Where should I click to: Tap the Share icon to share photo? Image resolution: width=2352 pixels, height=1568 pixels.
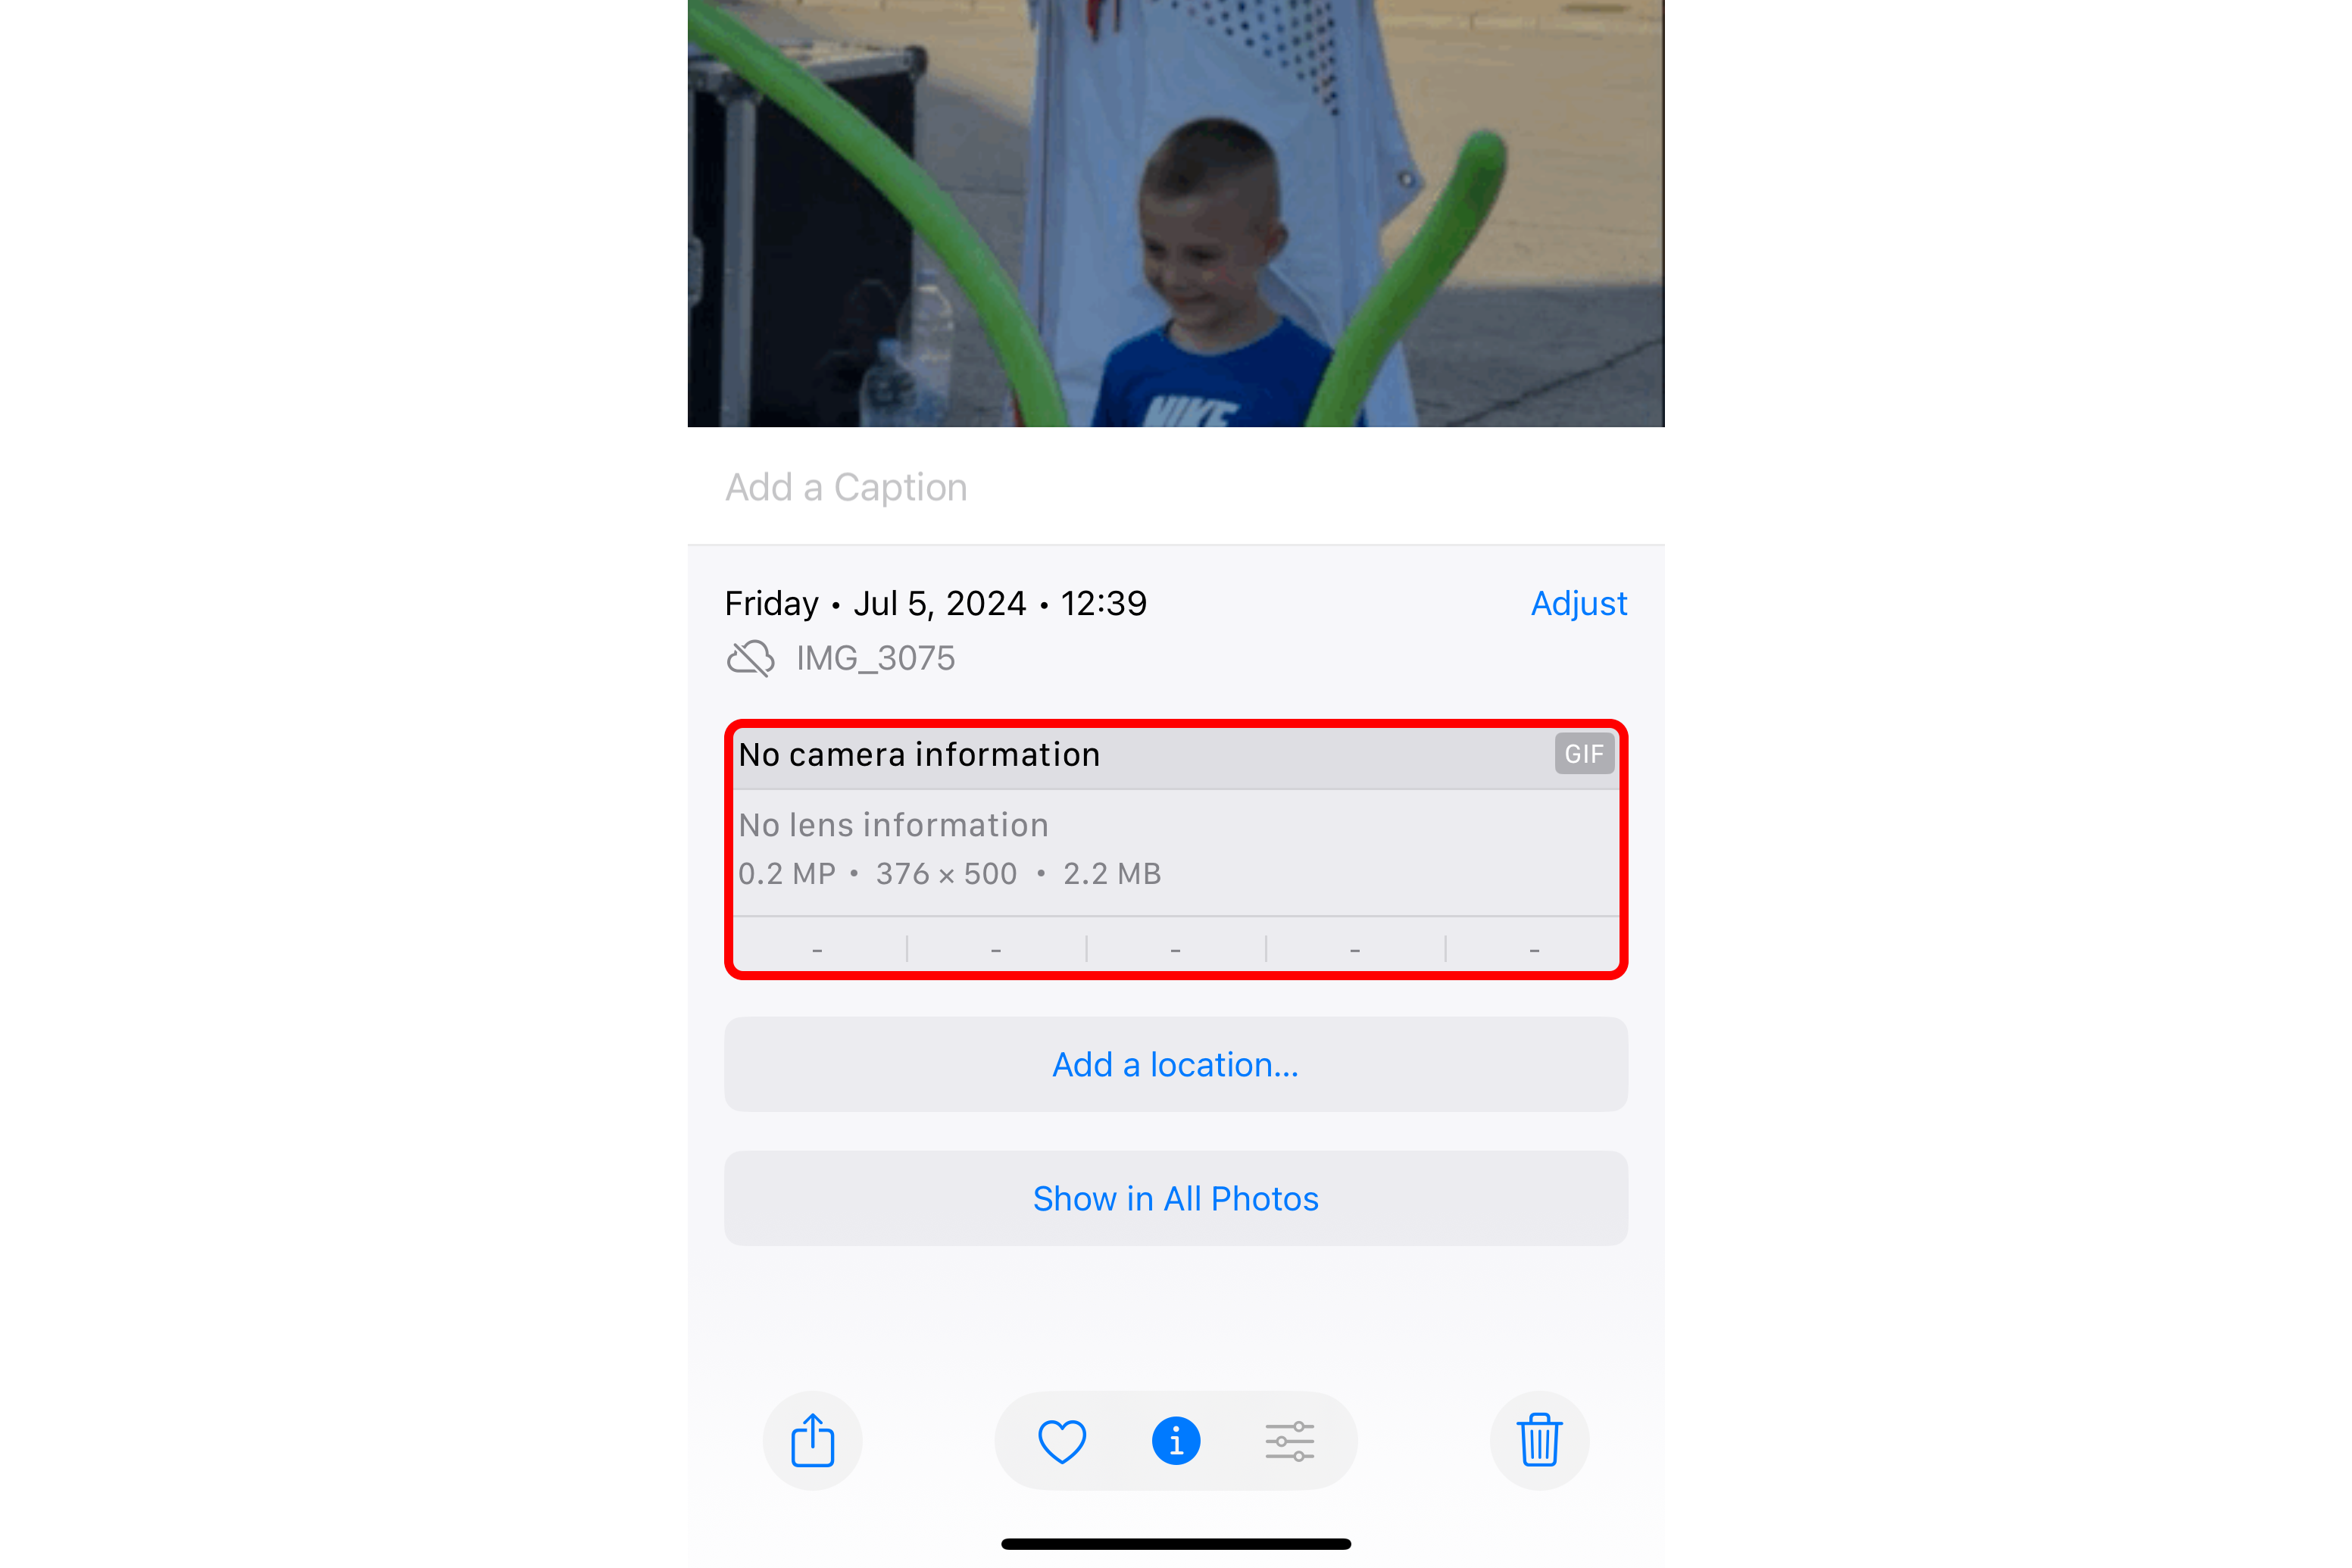(x=811, y=1438)
